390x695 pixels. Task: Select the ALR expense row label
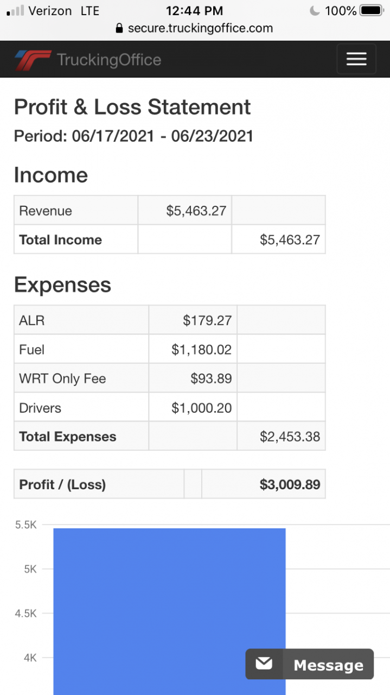click(32, 320)
